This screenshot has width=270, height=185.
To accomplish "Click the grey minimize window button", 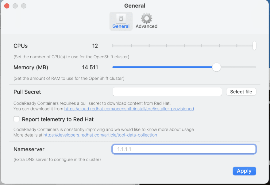I will pos(15,6).
